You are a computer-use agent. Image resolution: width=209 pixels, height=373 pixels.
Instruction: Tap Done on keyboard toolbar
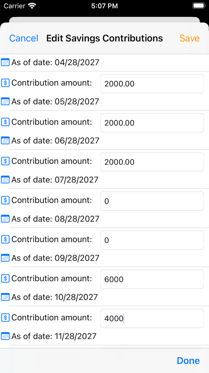point(188,360)
